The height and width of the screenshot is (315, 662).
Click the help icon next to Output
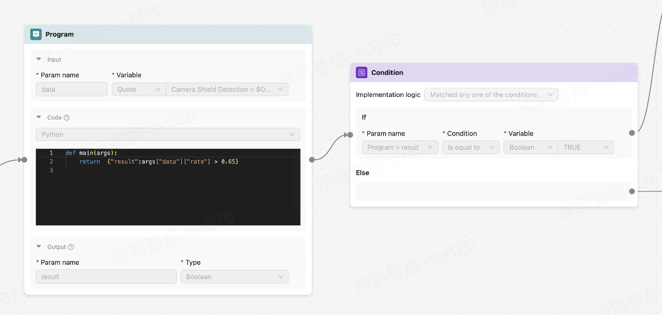click(71, 247)
